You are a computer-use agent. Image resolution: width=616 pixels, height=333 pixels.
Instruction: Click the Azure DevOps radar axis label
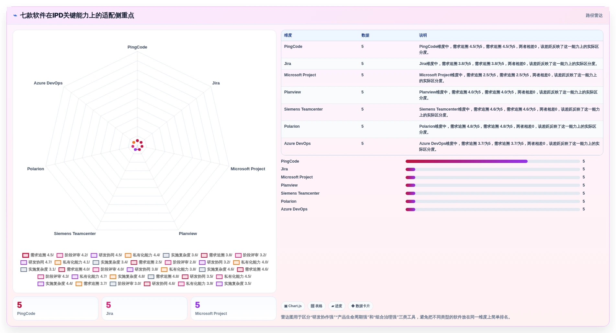(48, 83)
